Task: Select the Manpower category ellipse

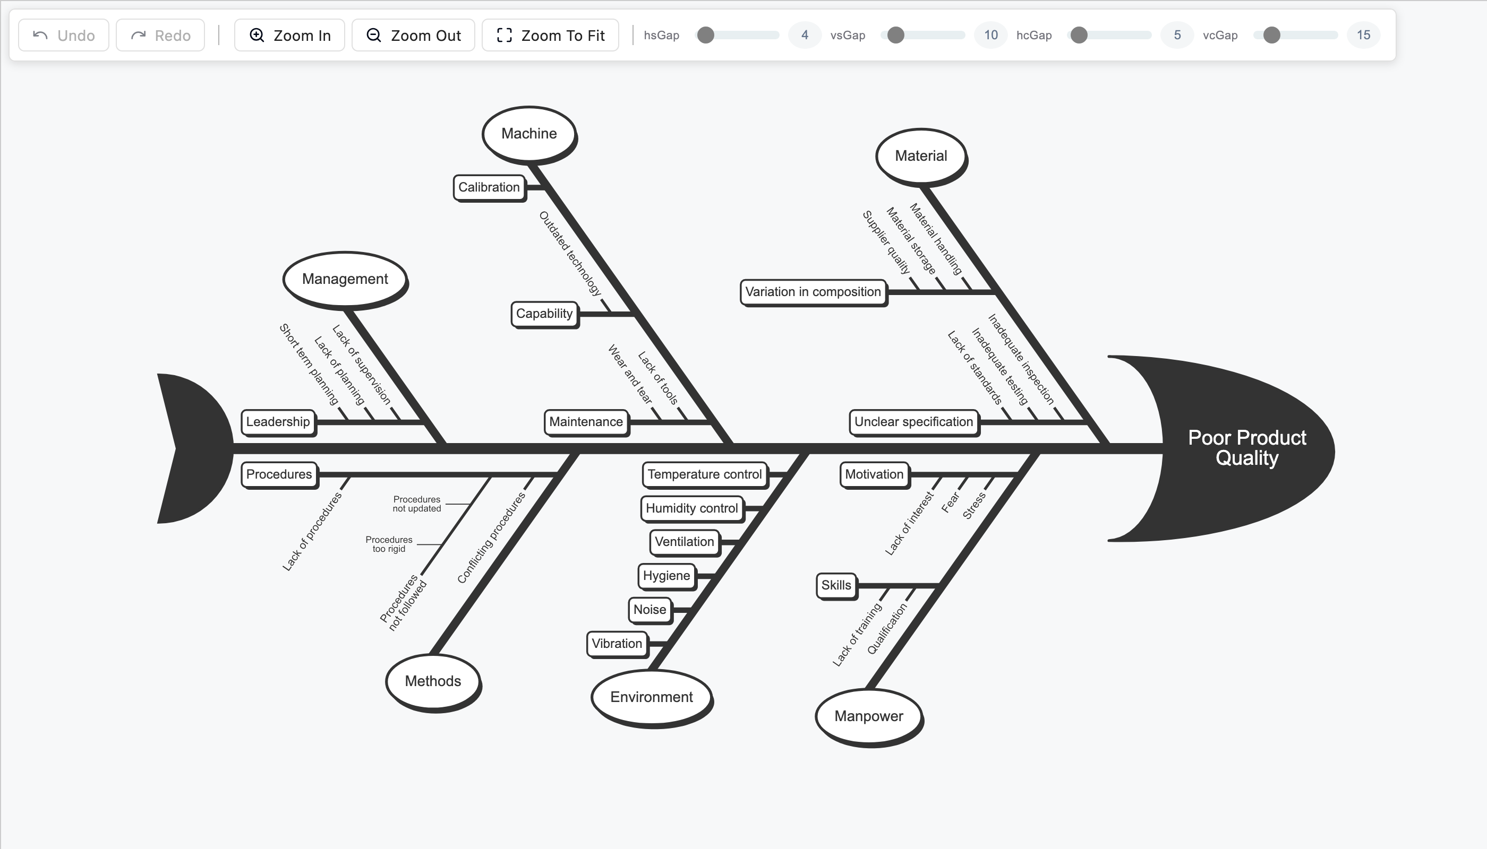Action: tap(868, 716)
